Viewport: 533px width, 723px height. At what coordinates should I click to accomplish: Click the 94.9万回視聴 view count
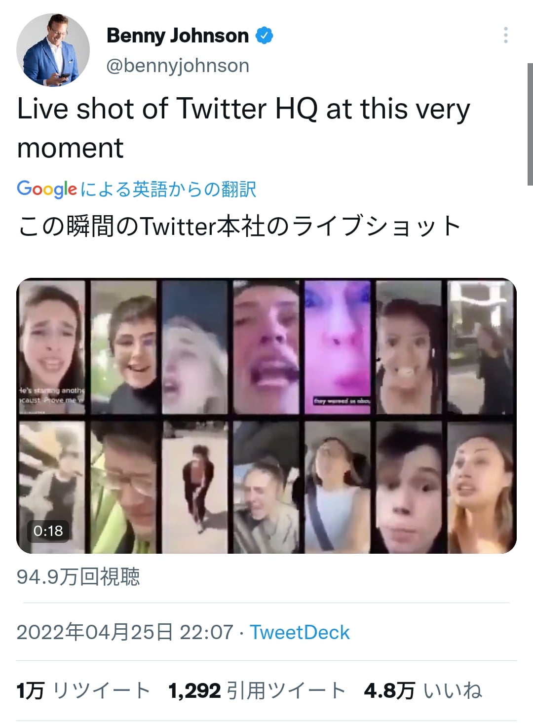click(78, 576)
